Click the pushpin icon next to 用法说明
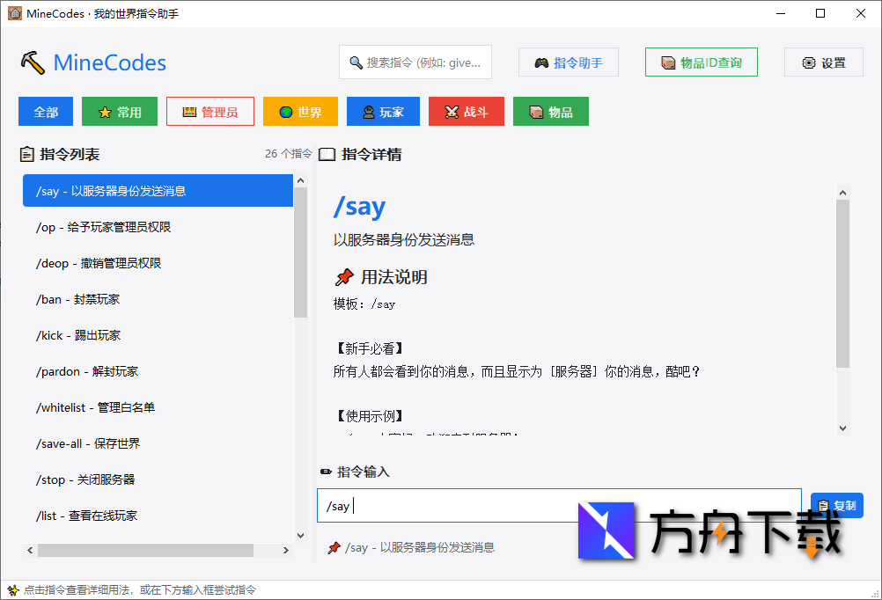Screen dimensions: 882x600 344,276
